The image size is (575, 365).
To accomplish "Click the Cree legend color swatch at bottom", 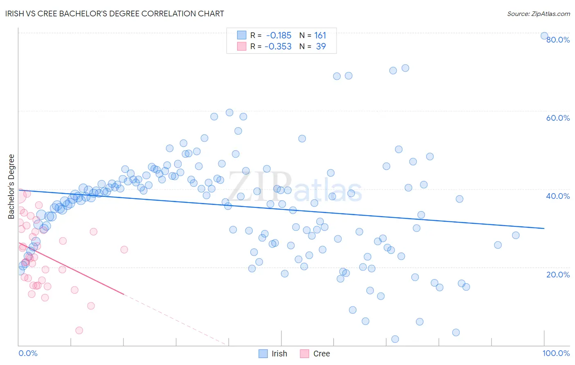I will pos(305,354).
